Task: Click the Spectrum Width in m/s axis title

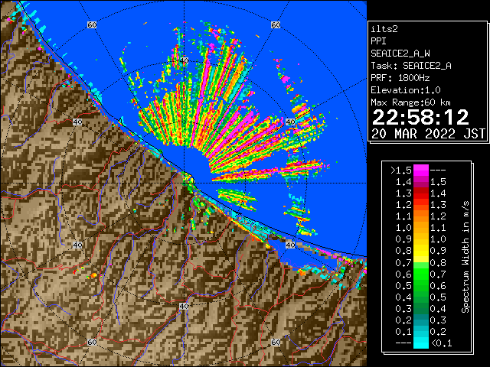Action: 465,257
